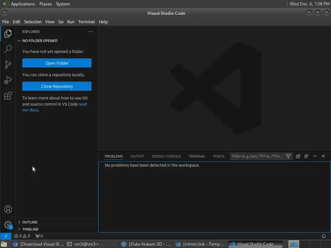Click the Clone Repository button
Viewport: 331px width, 248px height.
57,86
